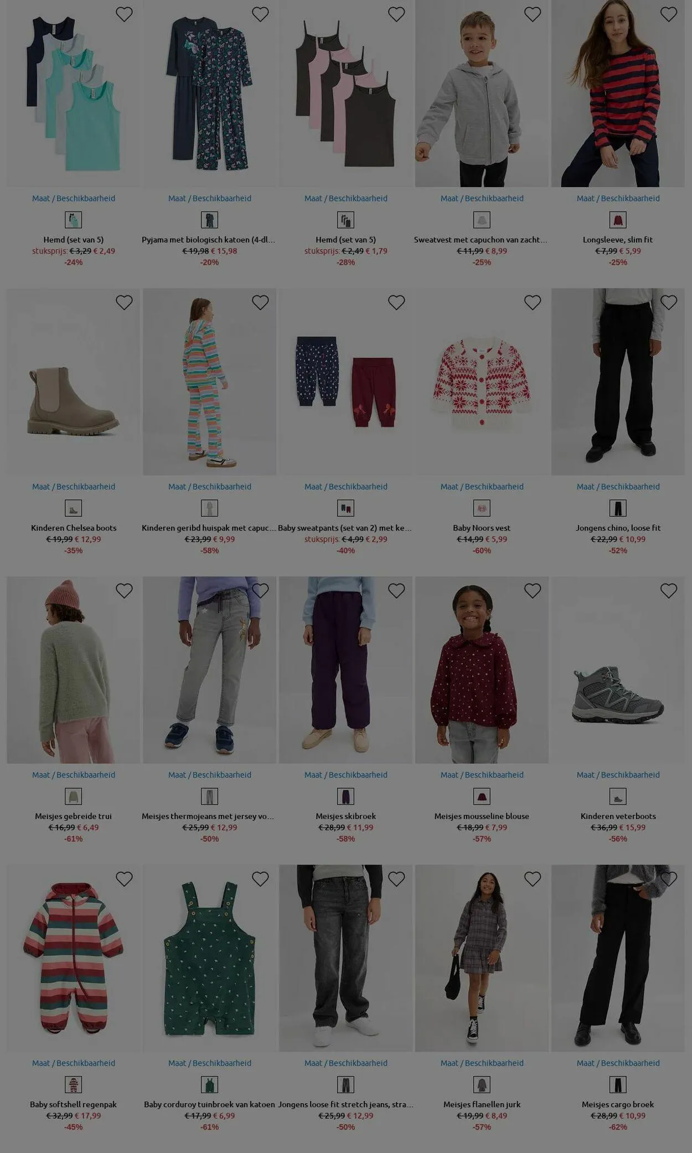This screenshot has width=692, height=1153.
Task: Open the Jongens loose fit jeans photo
Action: pyautogui.click(x=345, y=958)
